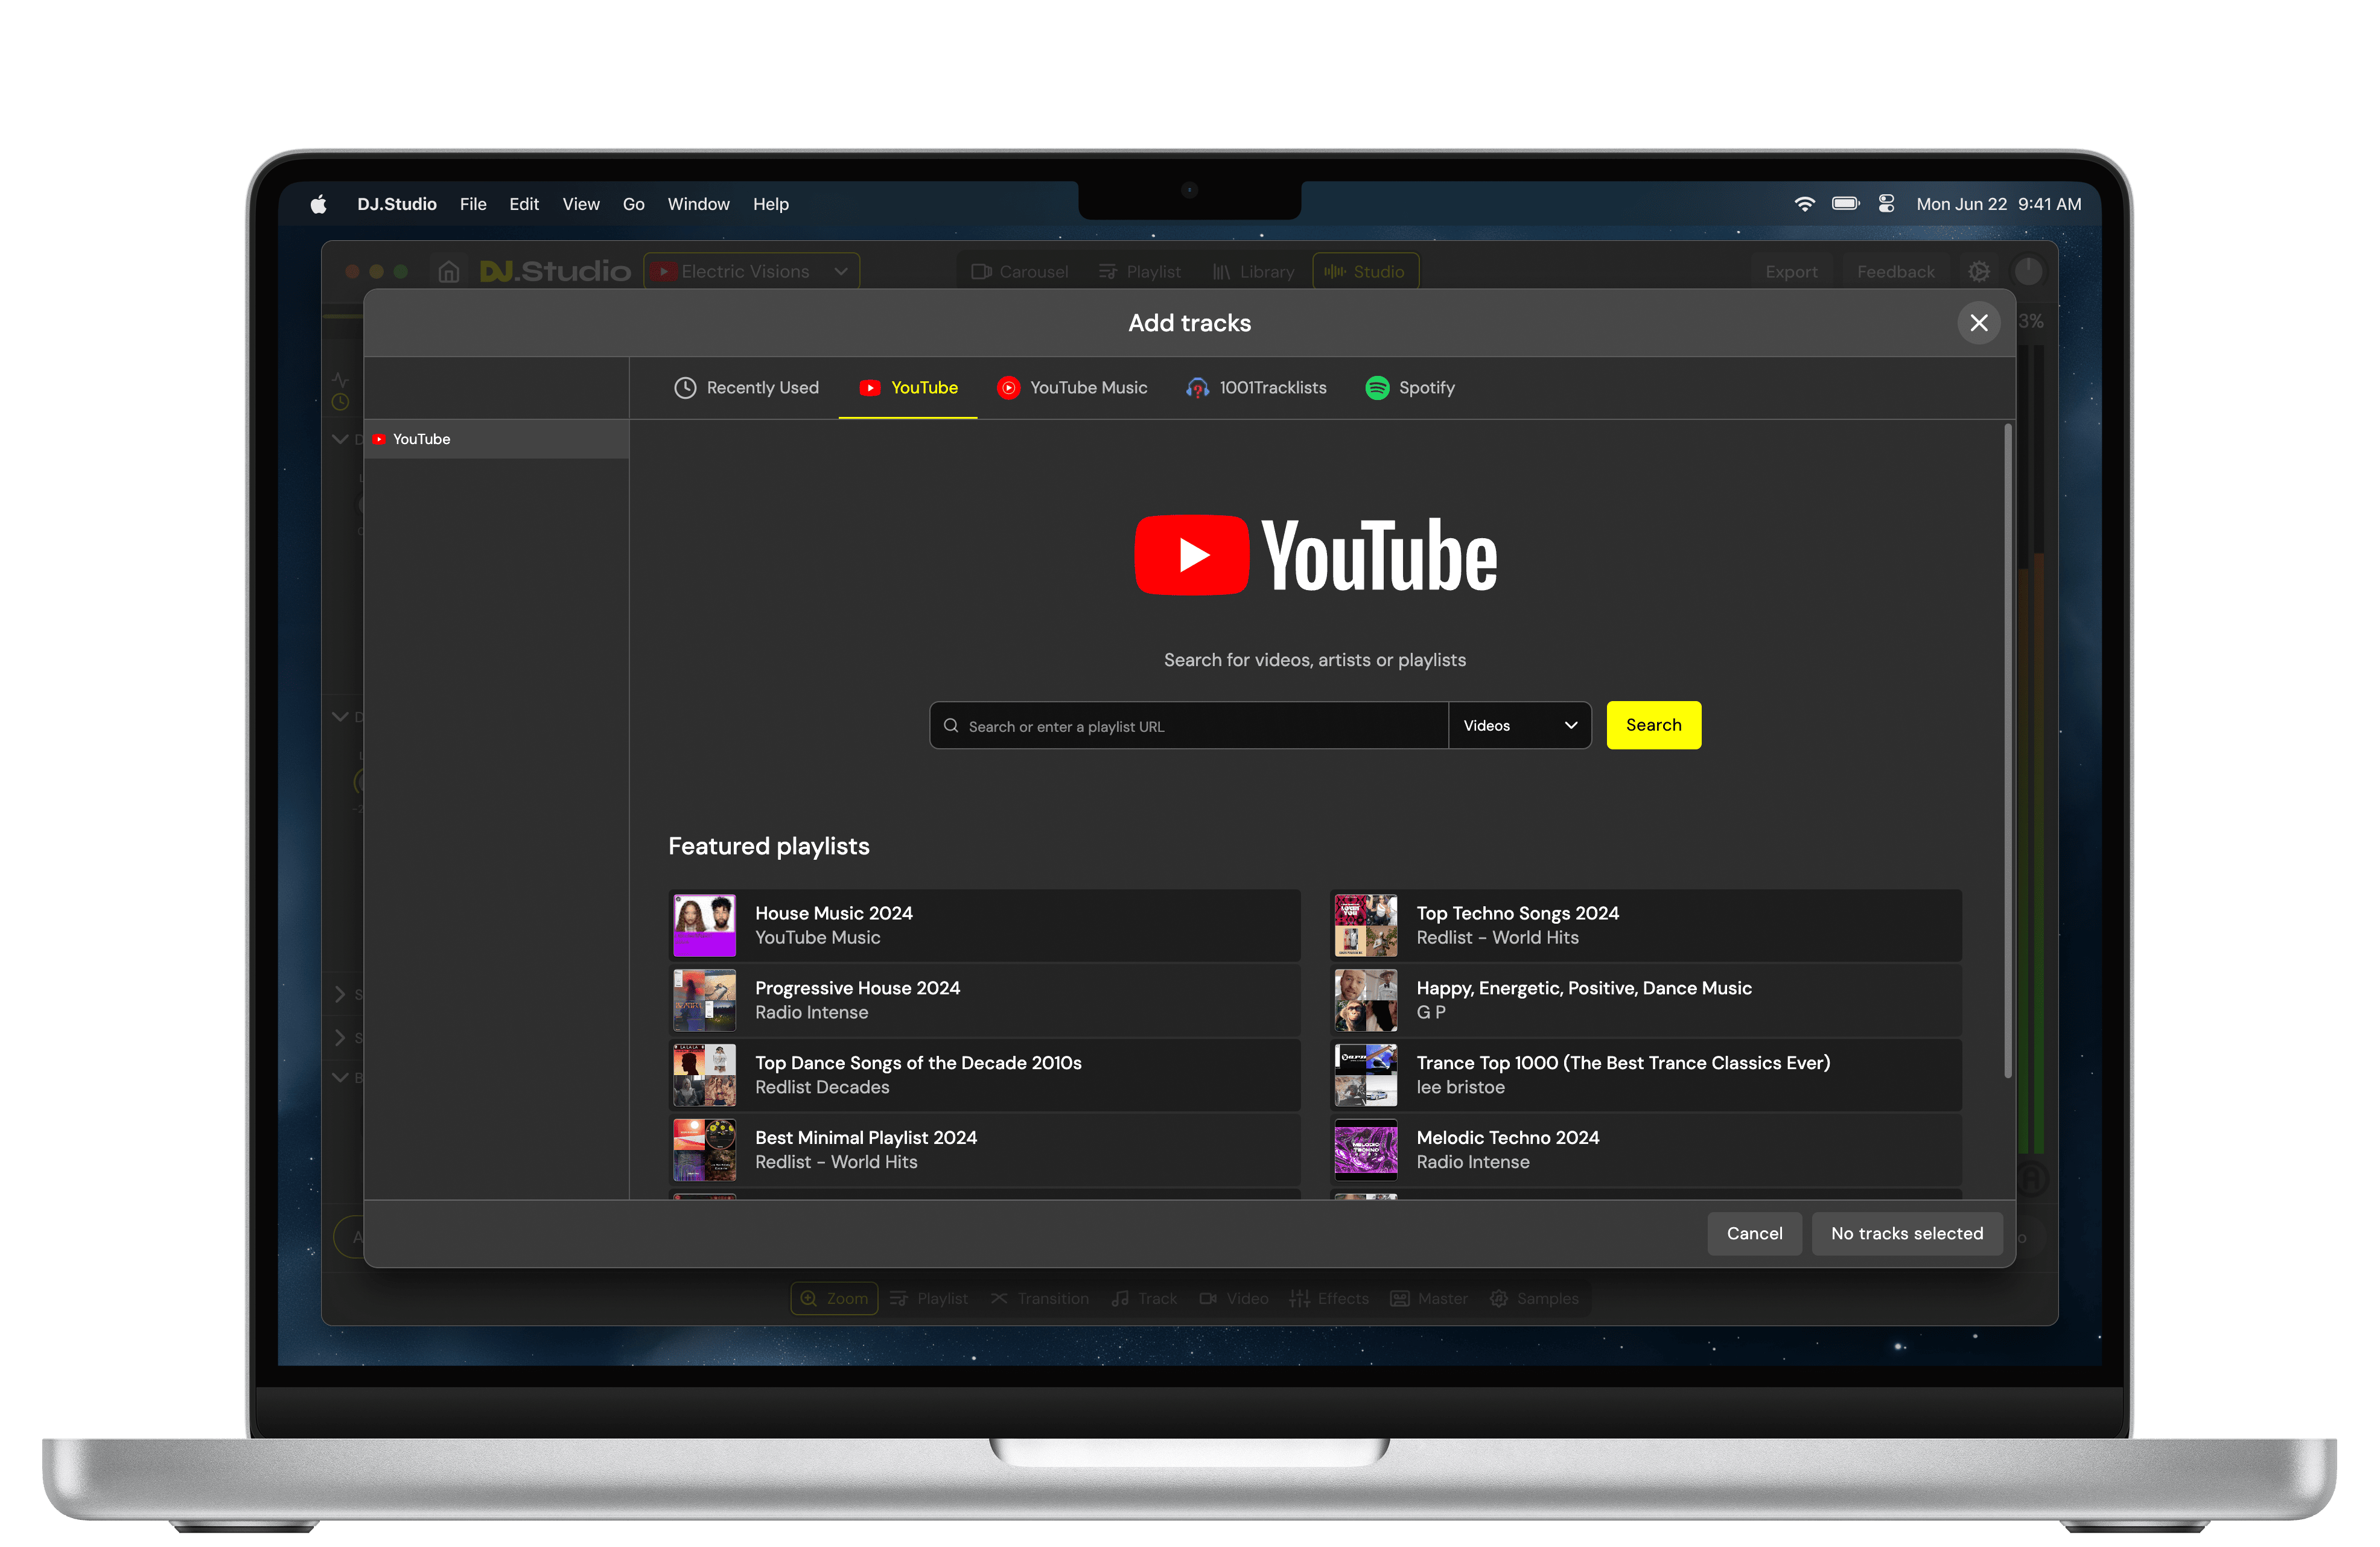Click the Export button
Image resolution: width=2380 pixels, height=1547 pixels.
[x=1791, y=272]
